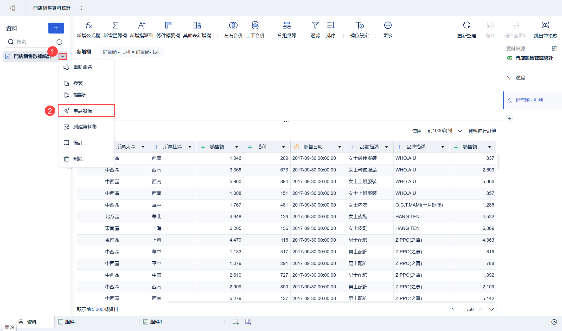Select the 左右合併 merge icon
Screen dimensions: 562x331
[x=233, y=25]
